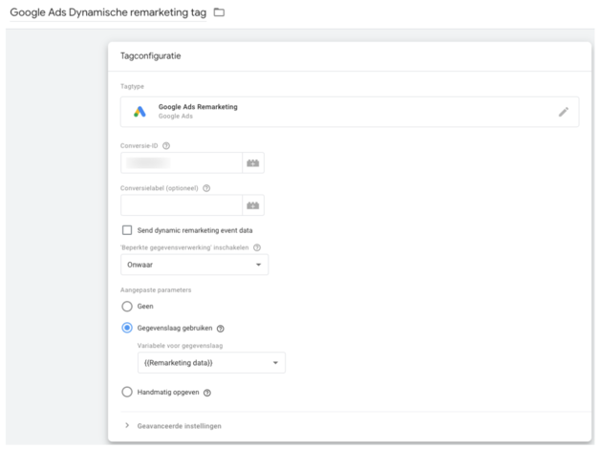Image resolution: width=602 pixels, height=449 pixels.
Task: Select the Geen radio option
Action: click(127, 307)
